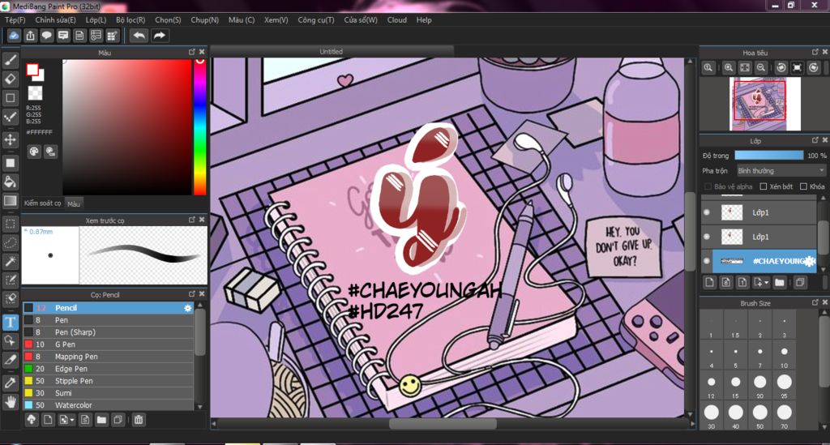830x445 pixels.
Task: Toggle visibility of upper Lớp1 layer
Action: [707, 212]
